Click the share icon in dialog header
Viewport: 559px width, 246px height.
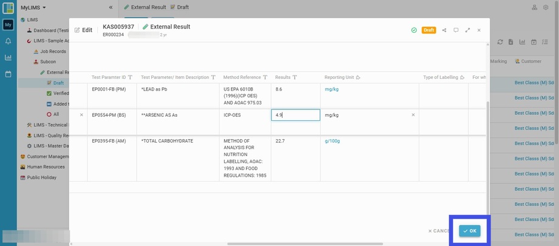tap(444, 30)
